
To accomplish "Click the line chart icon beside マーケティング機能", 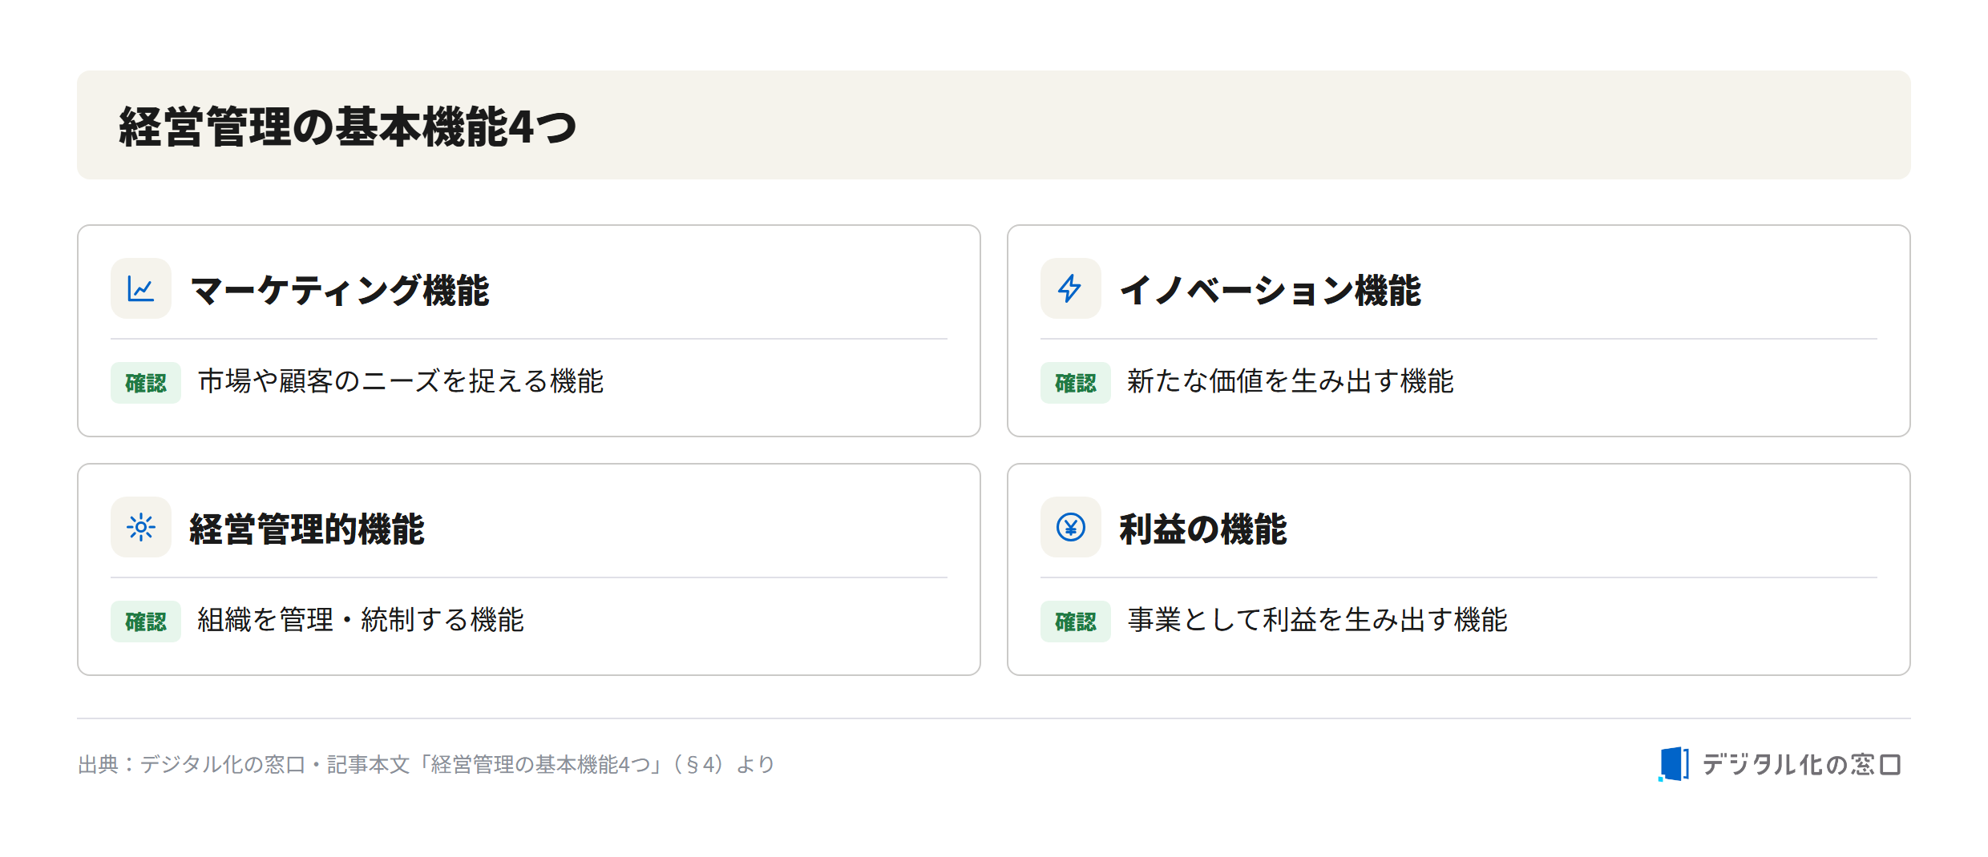I will click(141, 288).
